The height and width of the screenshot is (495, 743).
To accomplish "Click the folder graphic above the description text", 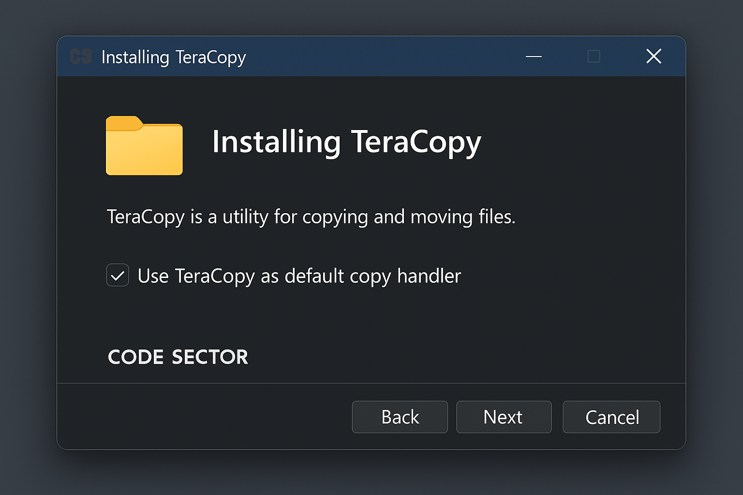I will 143,146.
